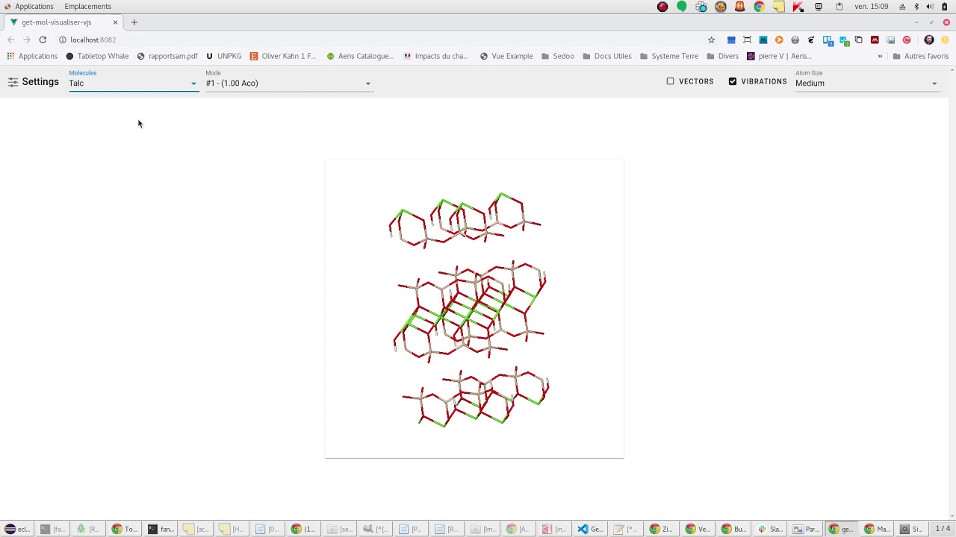Open Vue Example bookmark
This screenshot has height=537, width=956.
(506, 56)
